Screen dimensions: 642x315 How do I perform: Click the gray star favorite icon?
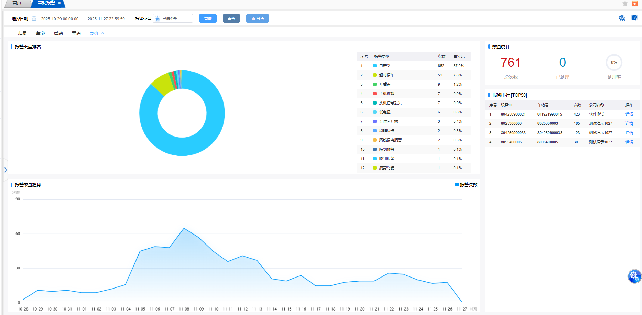point(625,3)
